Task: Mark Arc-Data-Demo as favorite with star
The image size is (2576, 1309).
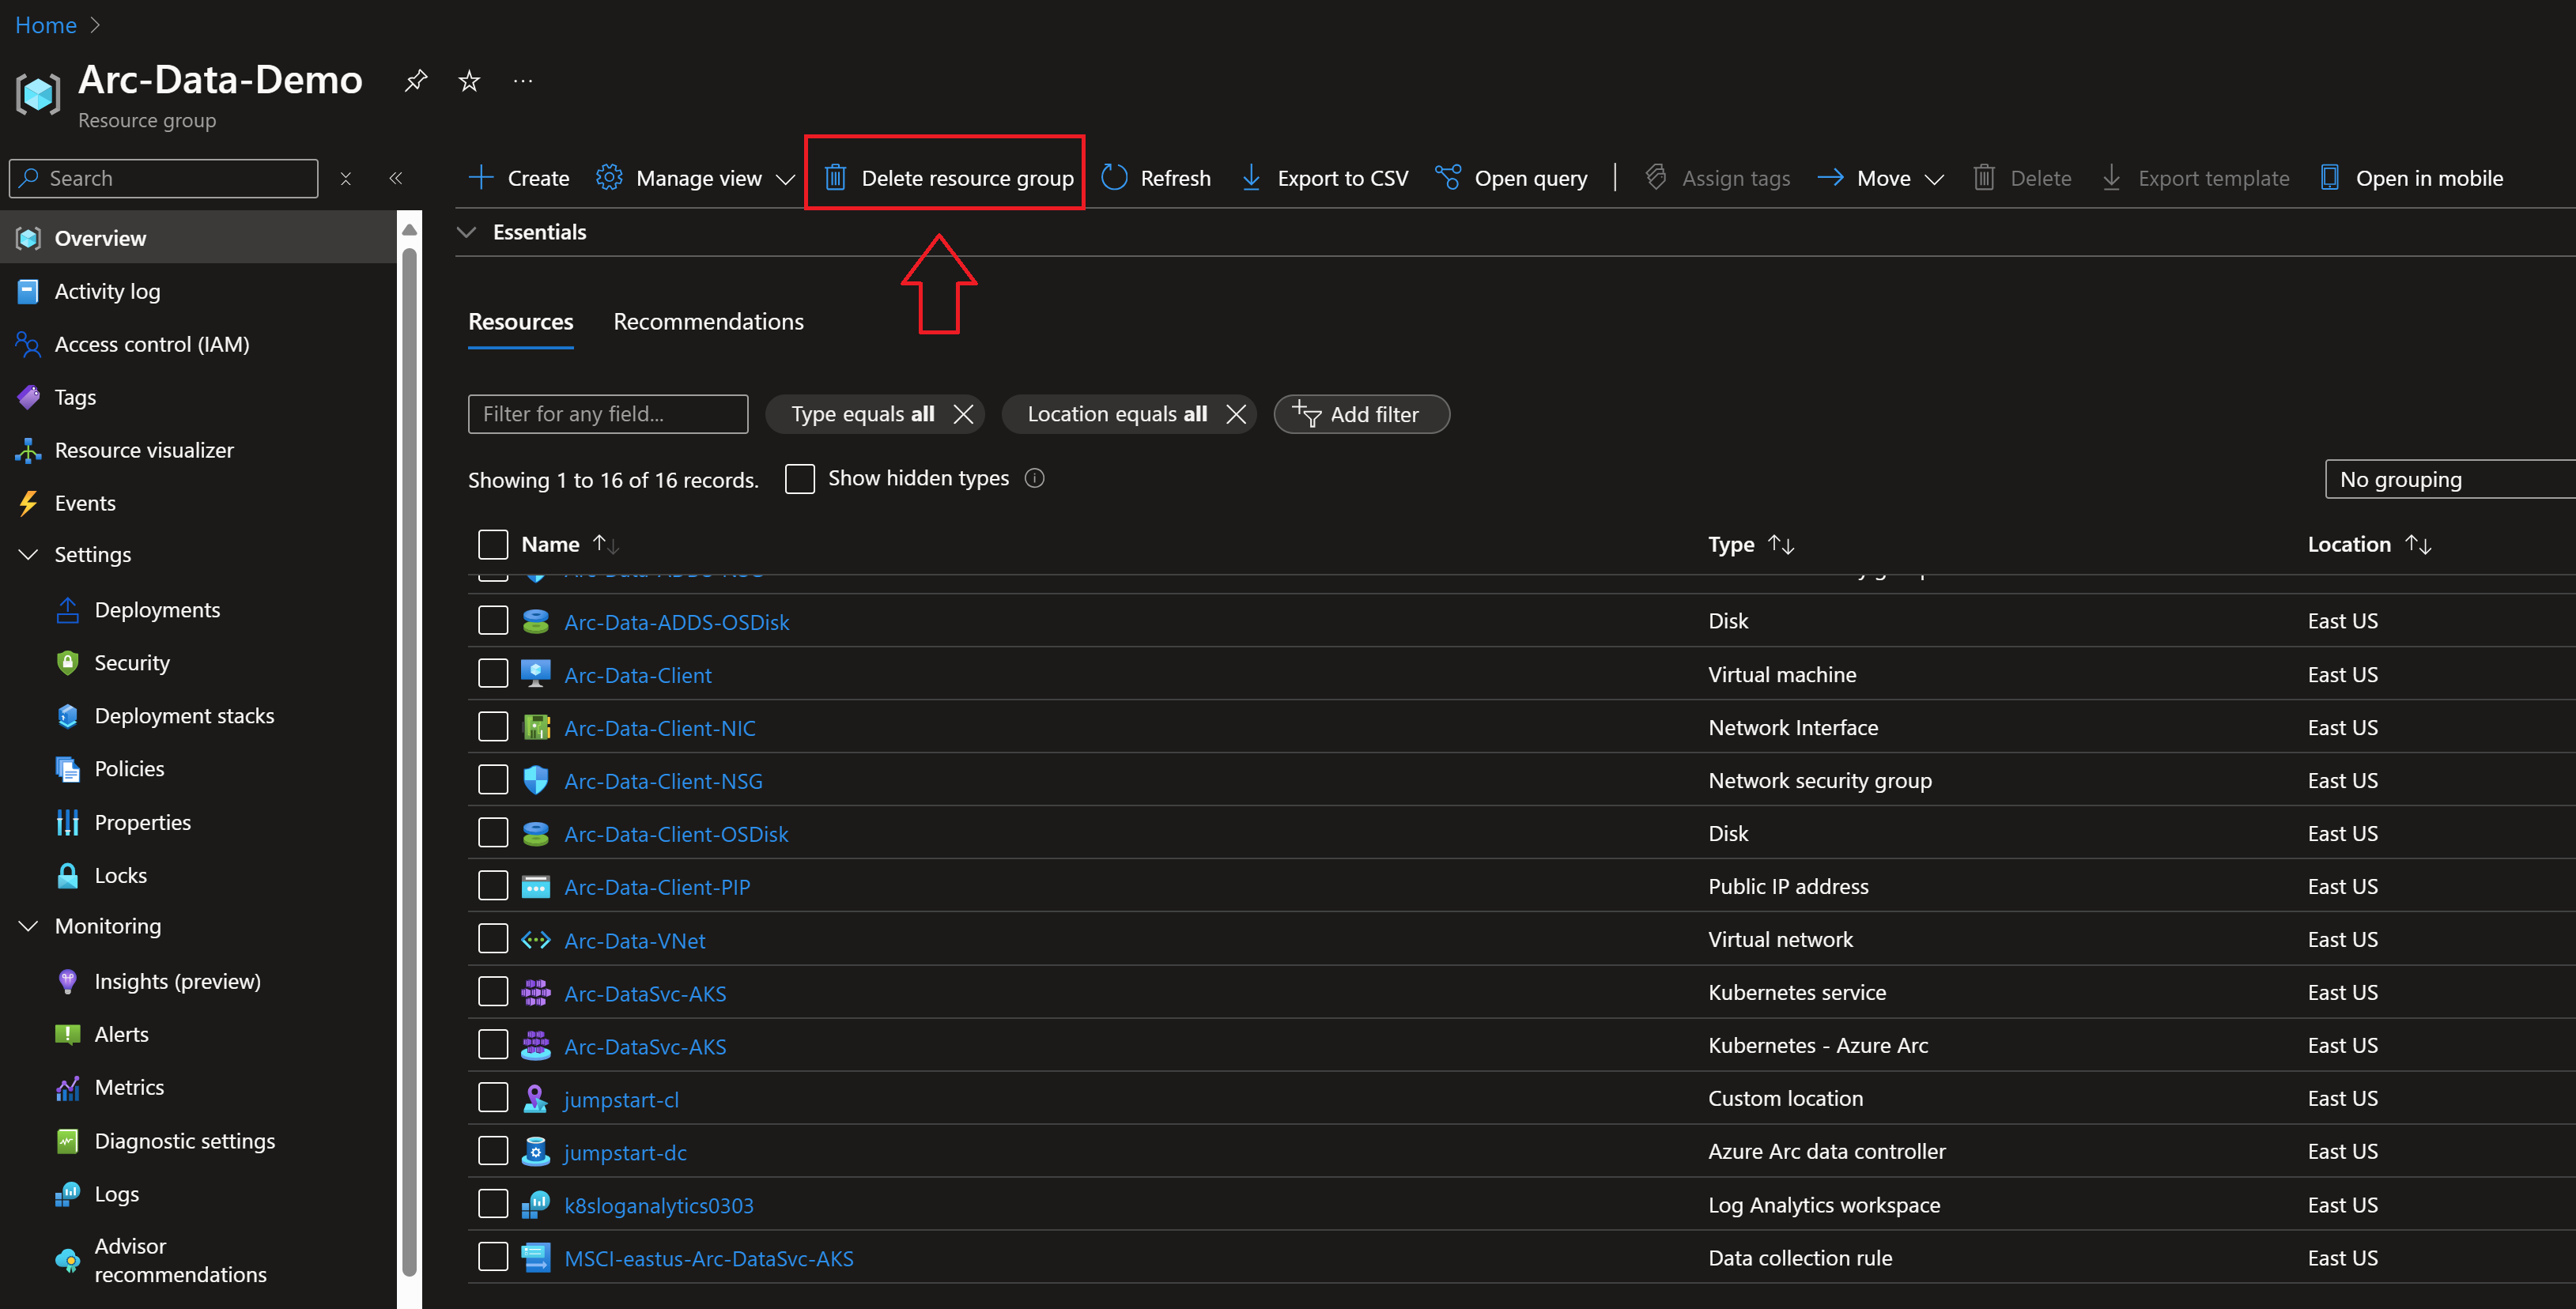Action: tap(469, 81)
